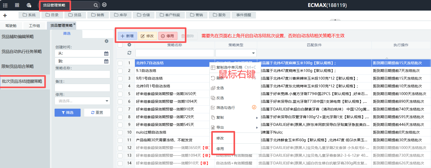Switch to the 驾驶舱 tab

[x=11, y=26]
